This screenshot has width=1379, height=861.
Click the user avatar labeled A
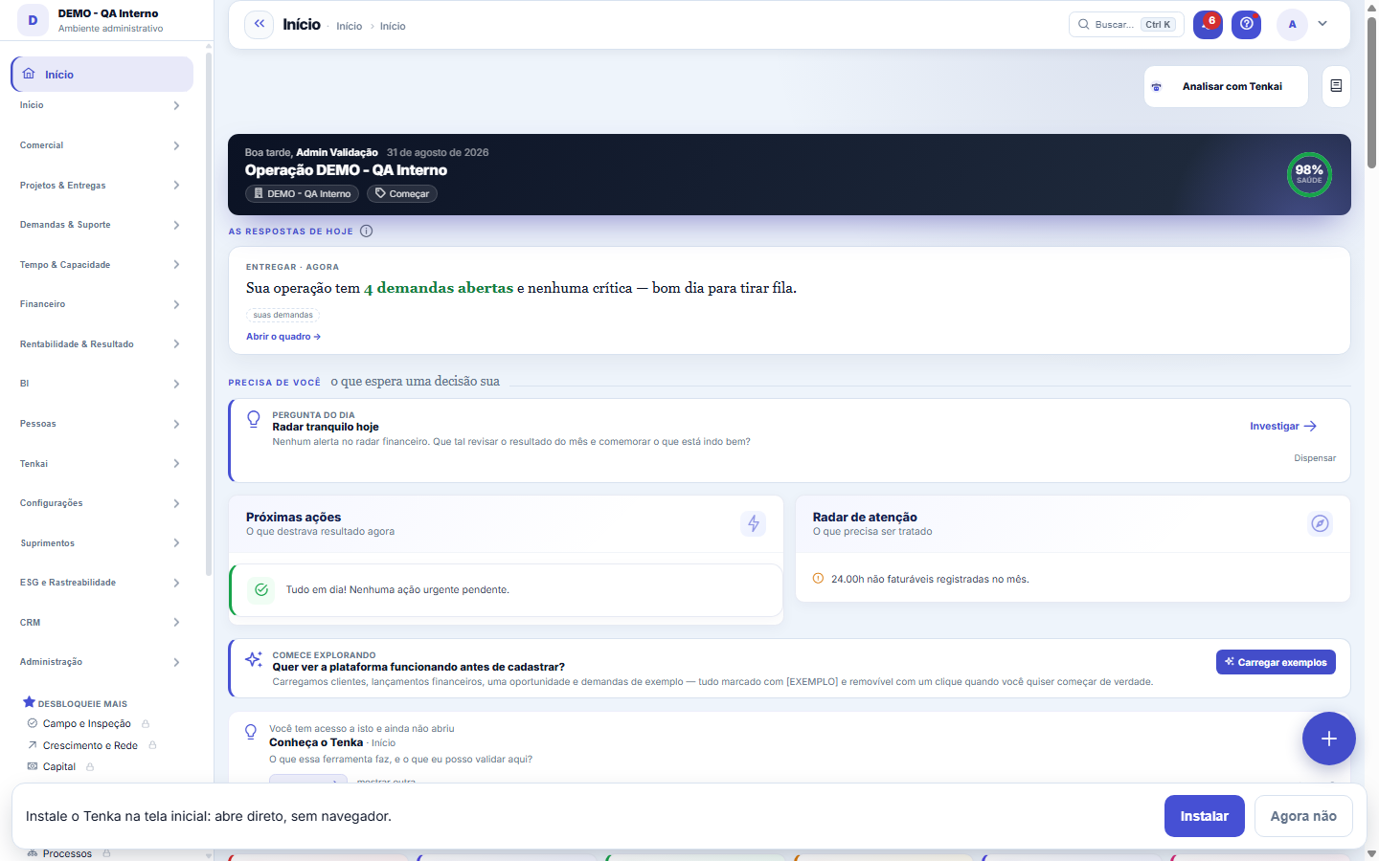(x=1292, y=25)
